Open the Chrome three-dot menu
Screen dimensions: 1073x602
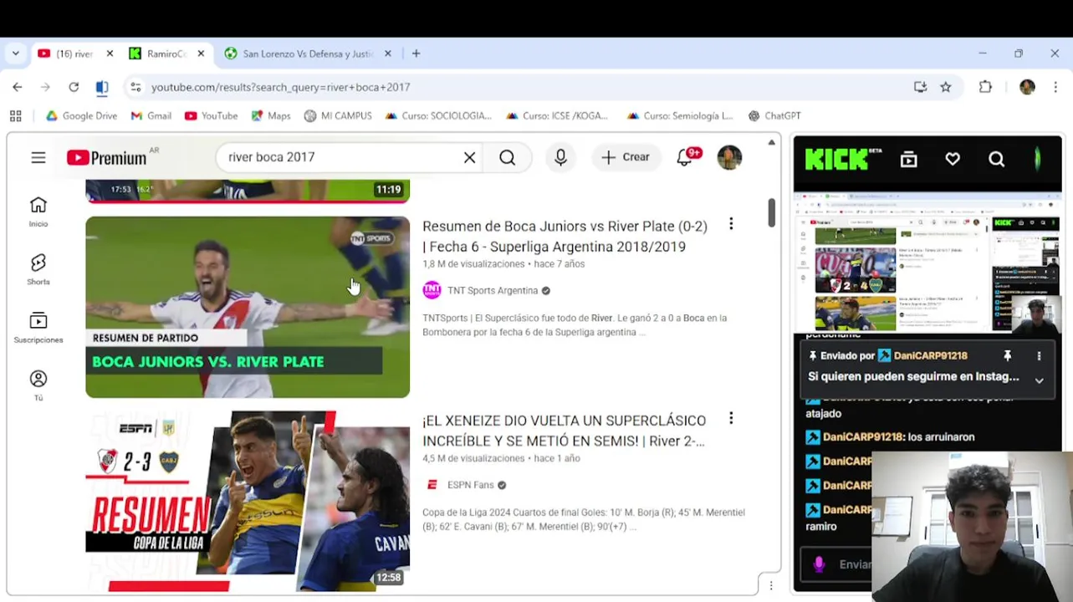tap(1055, 87)
